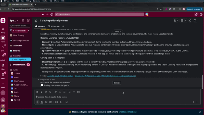204x115 pixels.
Task: Start a huddle with headphones icon
Action: 182,20
